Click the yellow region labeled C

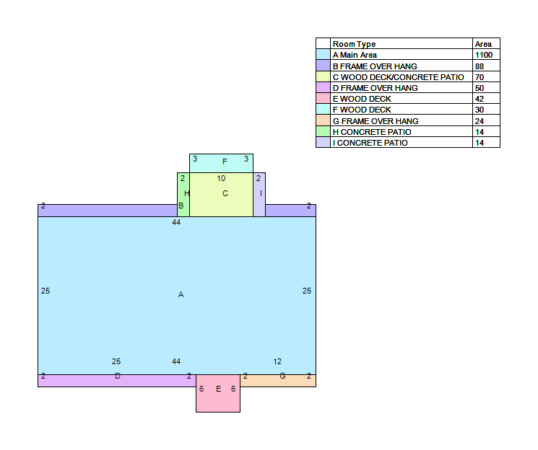pos(221,195)
